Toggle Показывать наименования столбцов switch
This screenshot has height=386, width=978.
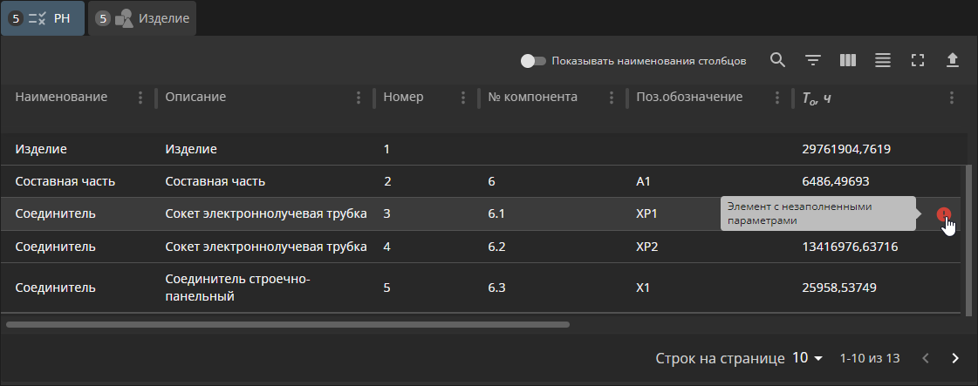click(533, 61)
